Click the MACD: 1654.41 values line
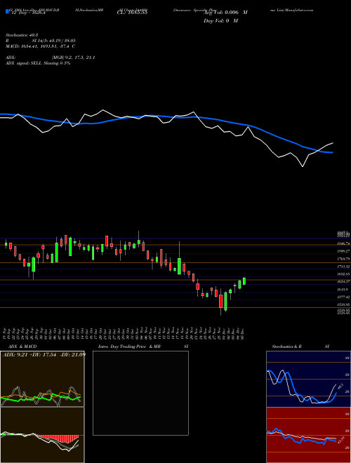351x463 pixels. (40, 46)
